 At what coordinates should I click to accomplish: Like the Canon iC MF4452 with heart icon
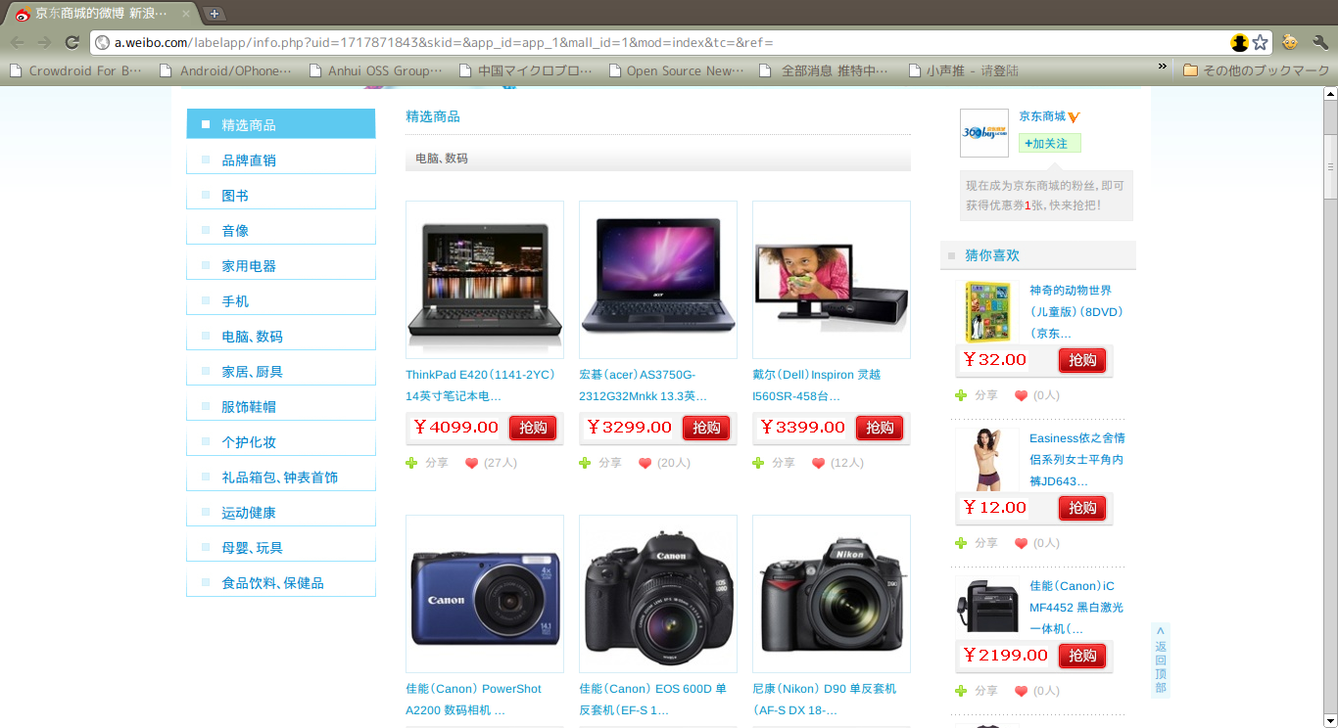1021,691
